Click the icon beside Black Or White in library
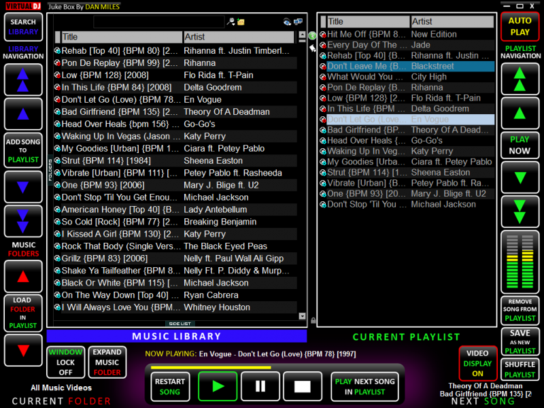This screenshot has width=544, height=408. [58, 283]
